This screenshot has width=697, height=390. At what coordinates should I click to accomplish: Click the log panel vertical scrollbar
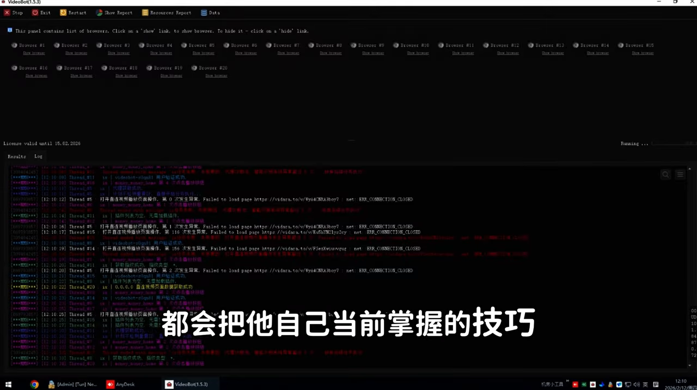click(x=690, y=267)
